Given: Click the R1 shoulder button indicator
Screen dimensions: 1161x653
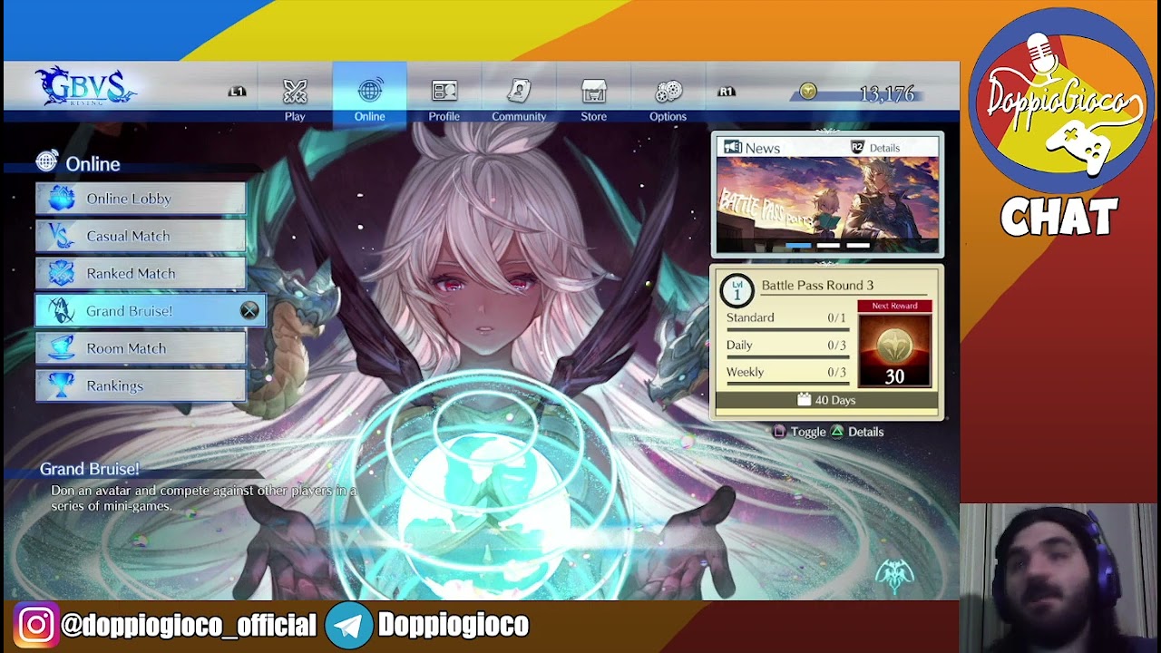Looking at the screenshot, I should 727,92.
